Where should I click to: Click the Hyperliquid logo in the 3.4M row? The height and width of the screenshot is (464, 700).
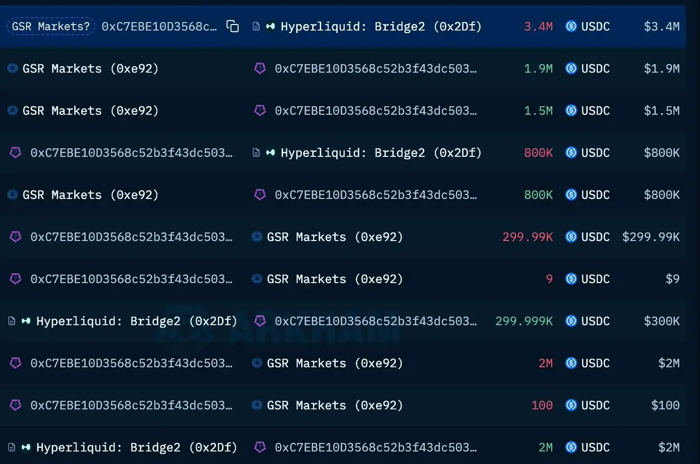click(x=270, y=26)
